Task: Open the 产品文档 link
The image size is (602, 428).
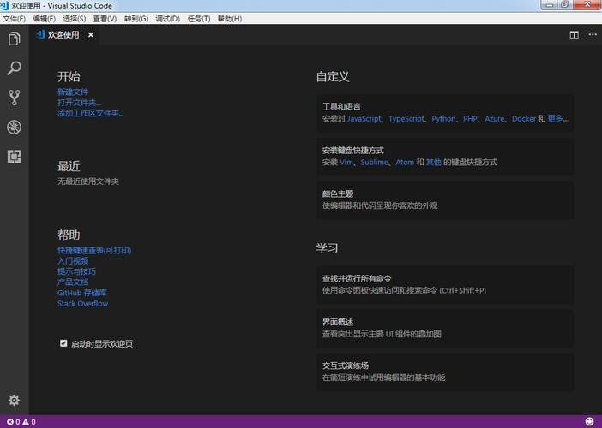Action: (73, 282)
